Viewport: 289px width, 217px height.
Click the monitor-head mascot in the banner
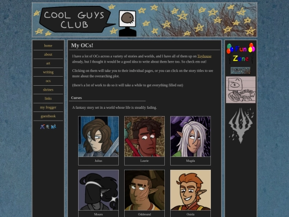pos(127,23)
